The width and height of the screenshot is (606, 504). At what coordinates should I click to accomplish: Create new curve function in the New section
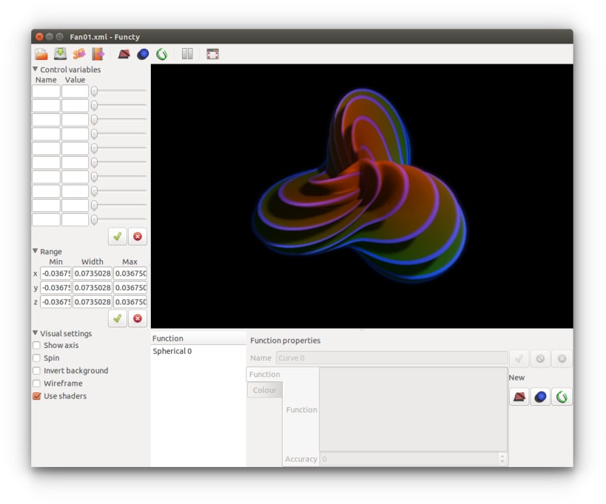(x=562, y=397)
